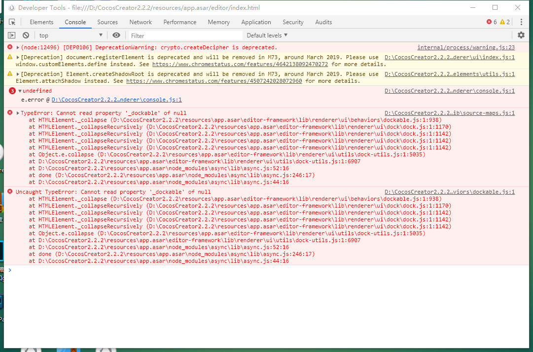Maximize the Developer Tools window
This screenshot has width=533, height=352.
click(x=495, y=7)
